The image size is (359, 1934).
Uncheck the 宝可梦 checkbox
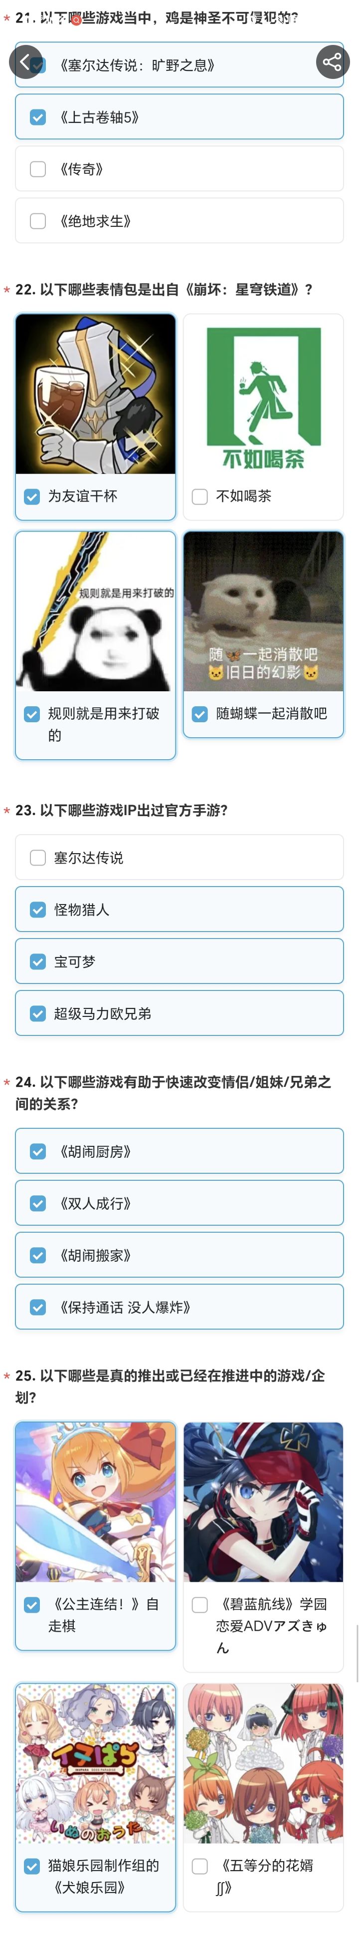[x=37, y=962]
